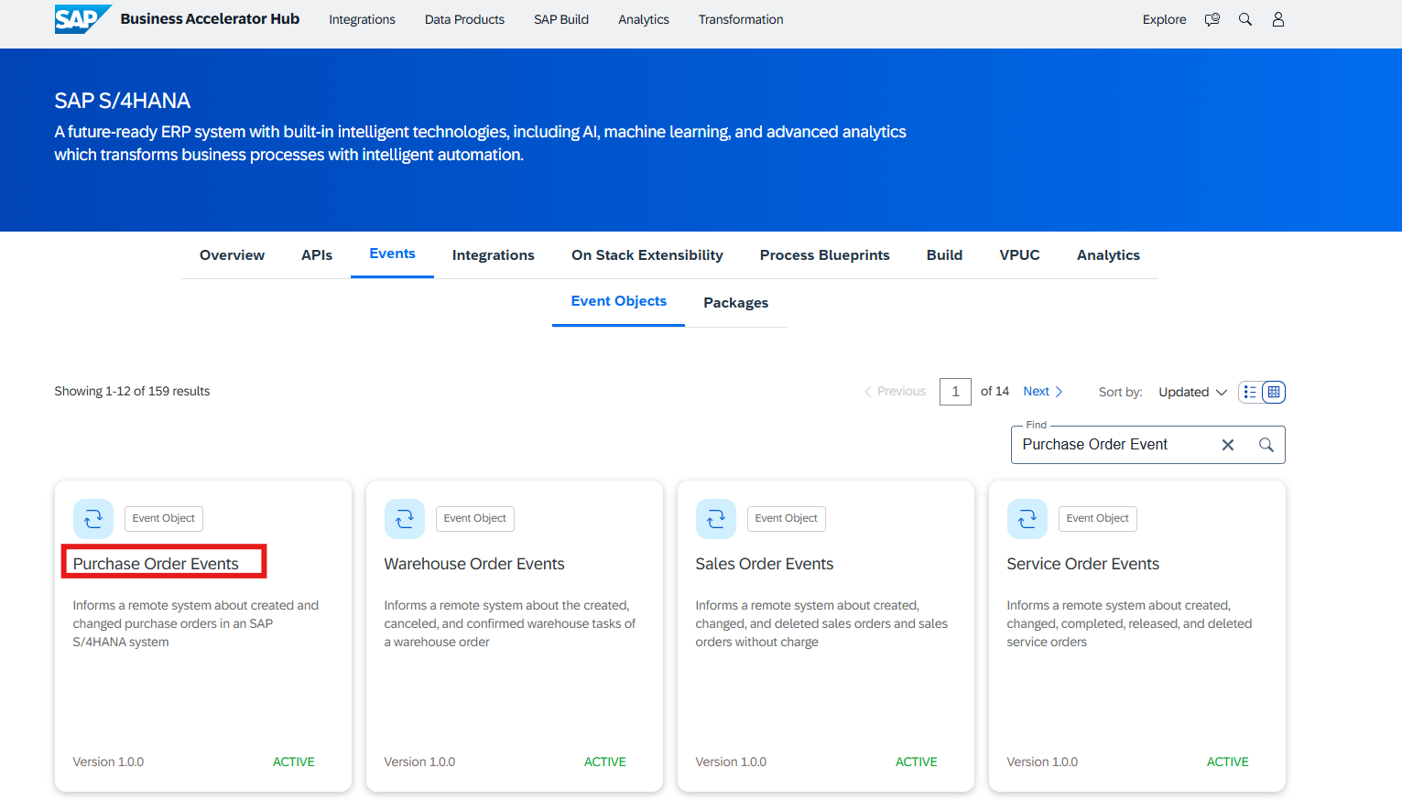The height and width of the screenshot is (800, 1402).
Task: Open the SAP Build menu
Action: click(561, 19)
